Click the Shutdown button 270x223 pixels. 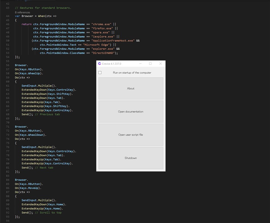pos(131,158)
